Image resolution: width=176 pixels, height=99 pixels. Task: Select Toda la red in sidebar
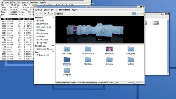click(x=43, y=55)
